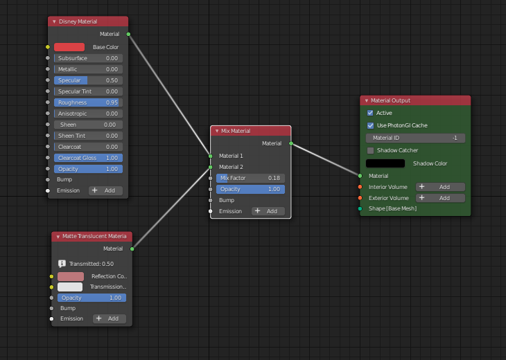
Task: Click the Disney Material output socket
Action: click(128, 33)
